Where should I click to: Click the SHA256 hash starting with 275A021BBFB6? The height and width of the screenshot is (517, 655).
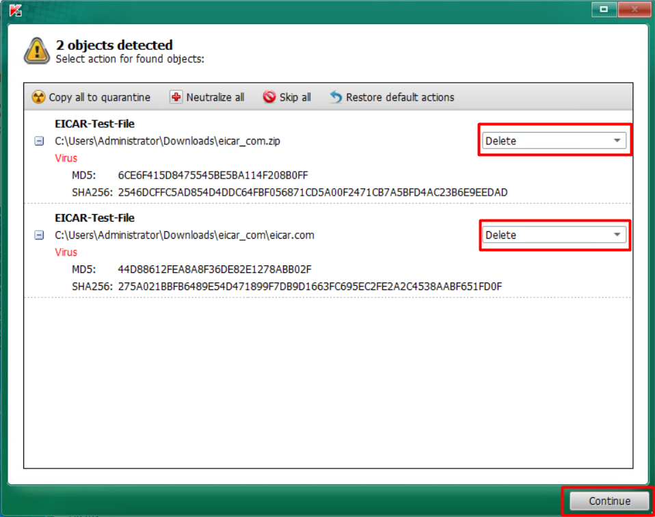point(310,287)
